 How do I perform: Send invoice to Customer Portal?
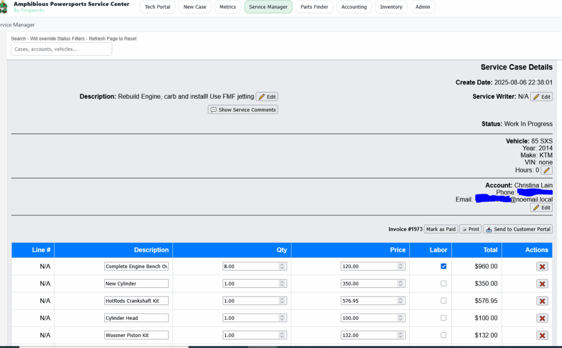(x=518, y=229)
